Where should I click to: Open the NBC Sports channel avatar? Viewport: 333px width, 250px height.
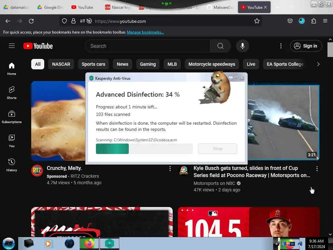(184, 170)
